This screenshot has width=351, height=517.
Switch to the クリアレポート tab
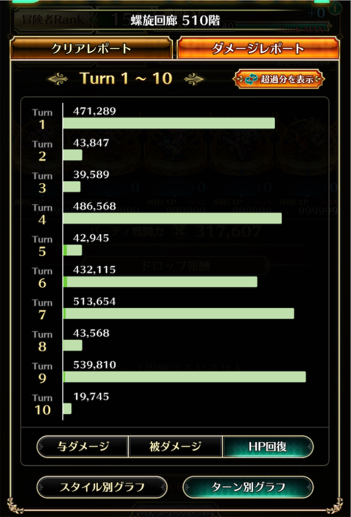[91, 49]
